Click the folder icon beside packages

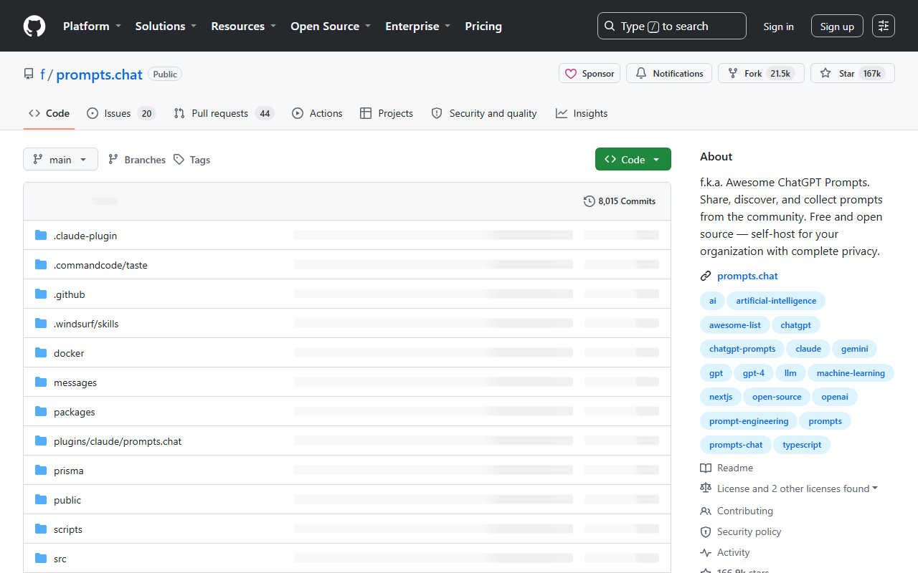[x=41, y=412]
